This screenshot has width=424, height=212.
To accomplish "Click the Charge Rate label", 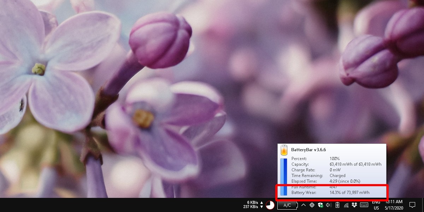I will coord(302,170).
